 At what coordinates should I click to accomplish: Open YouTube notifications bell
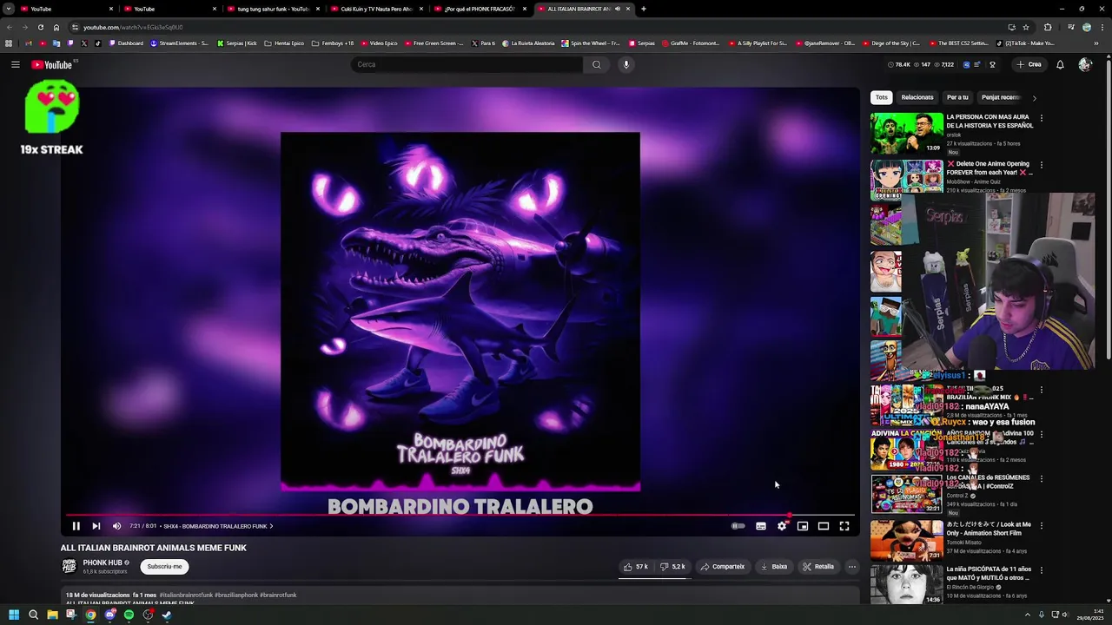pyautogui.click(x=1060, y=64)
